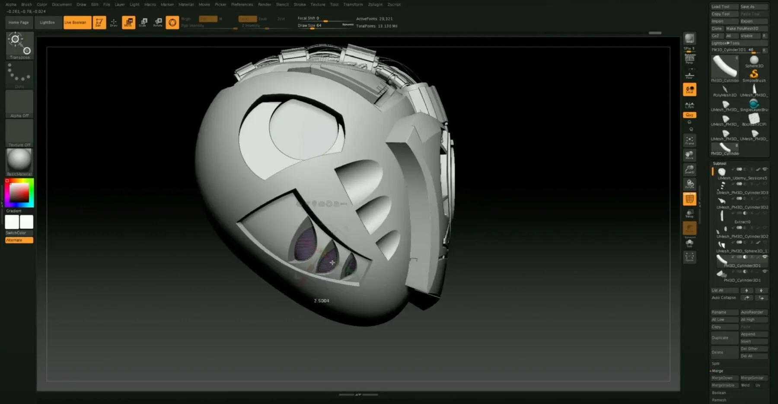Screen dimensions: 778x404
Task: Open the Brush menu
Action: (26, 4)
